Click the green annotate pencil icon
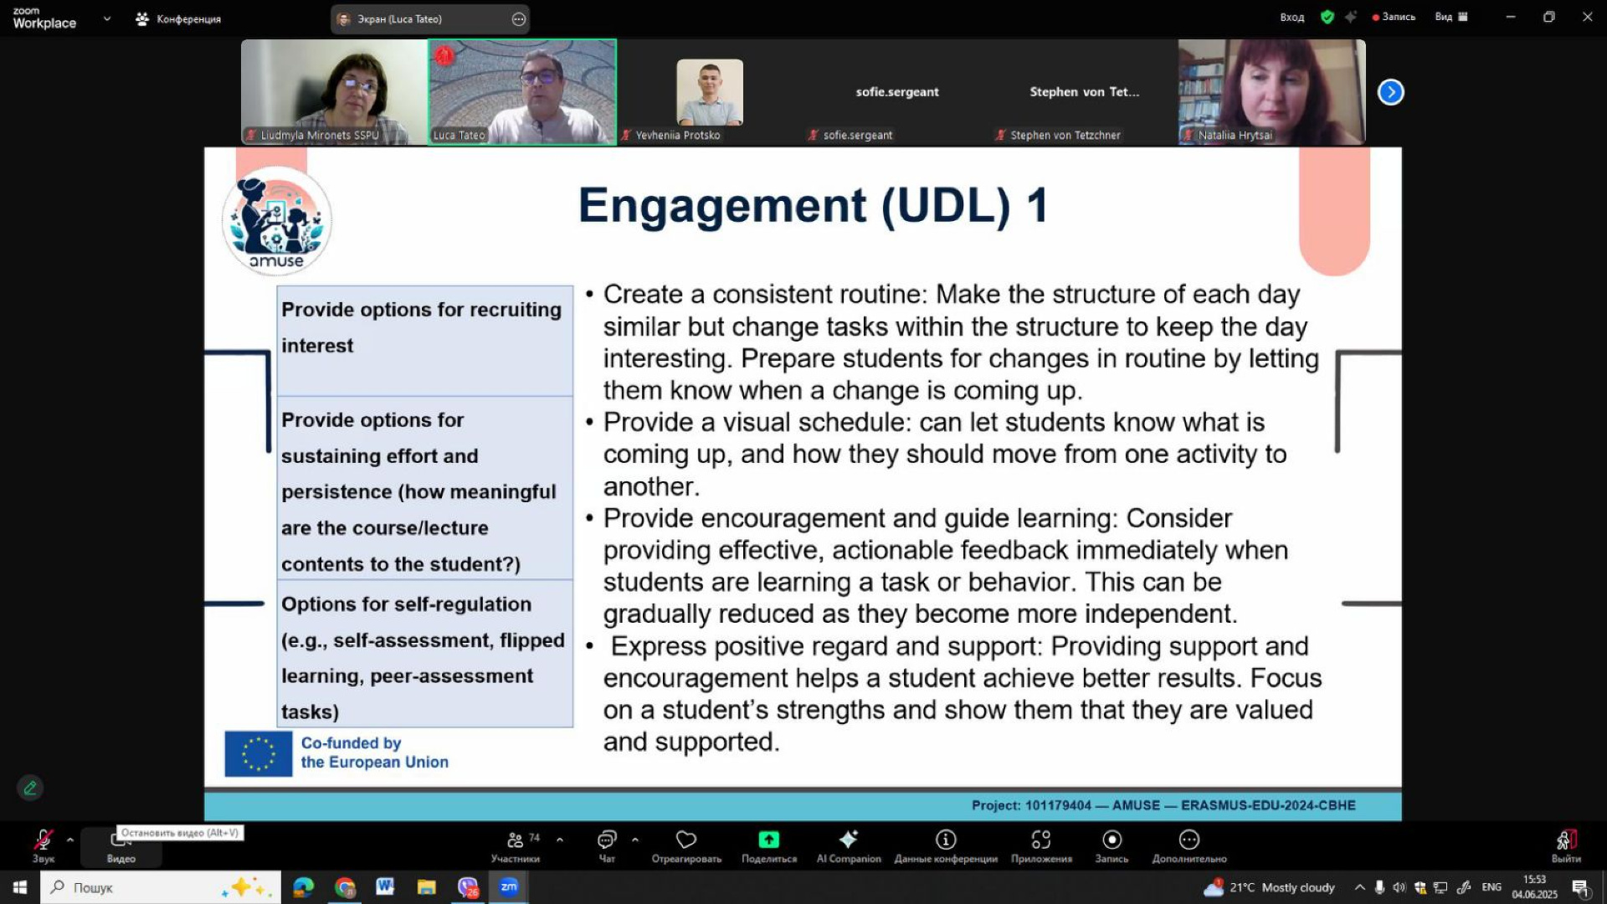Screen dimensions: 1607x904 tap(30, 788)
